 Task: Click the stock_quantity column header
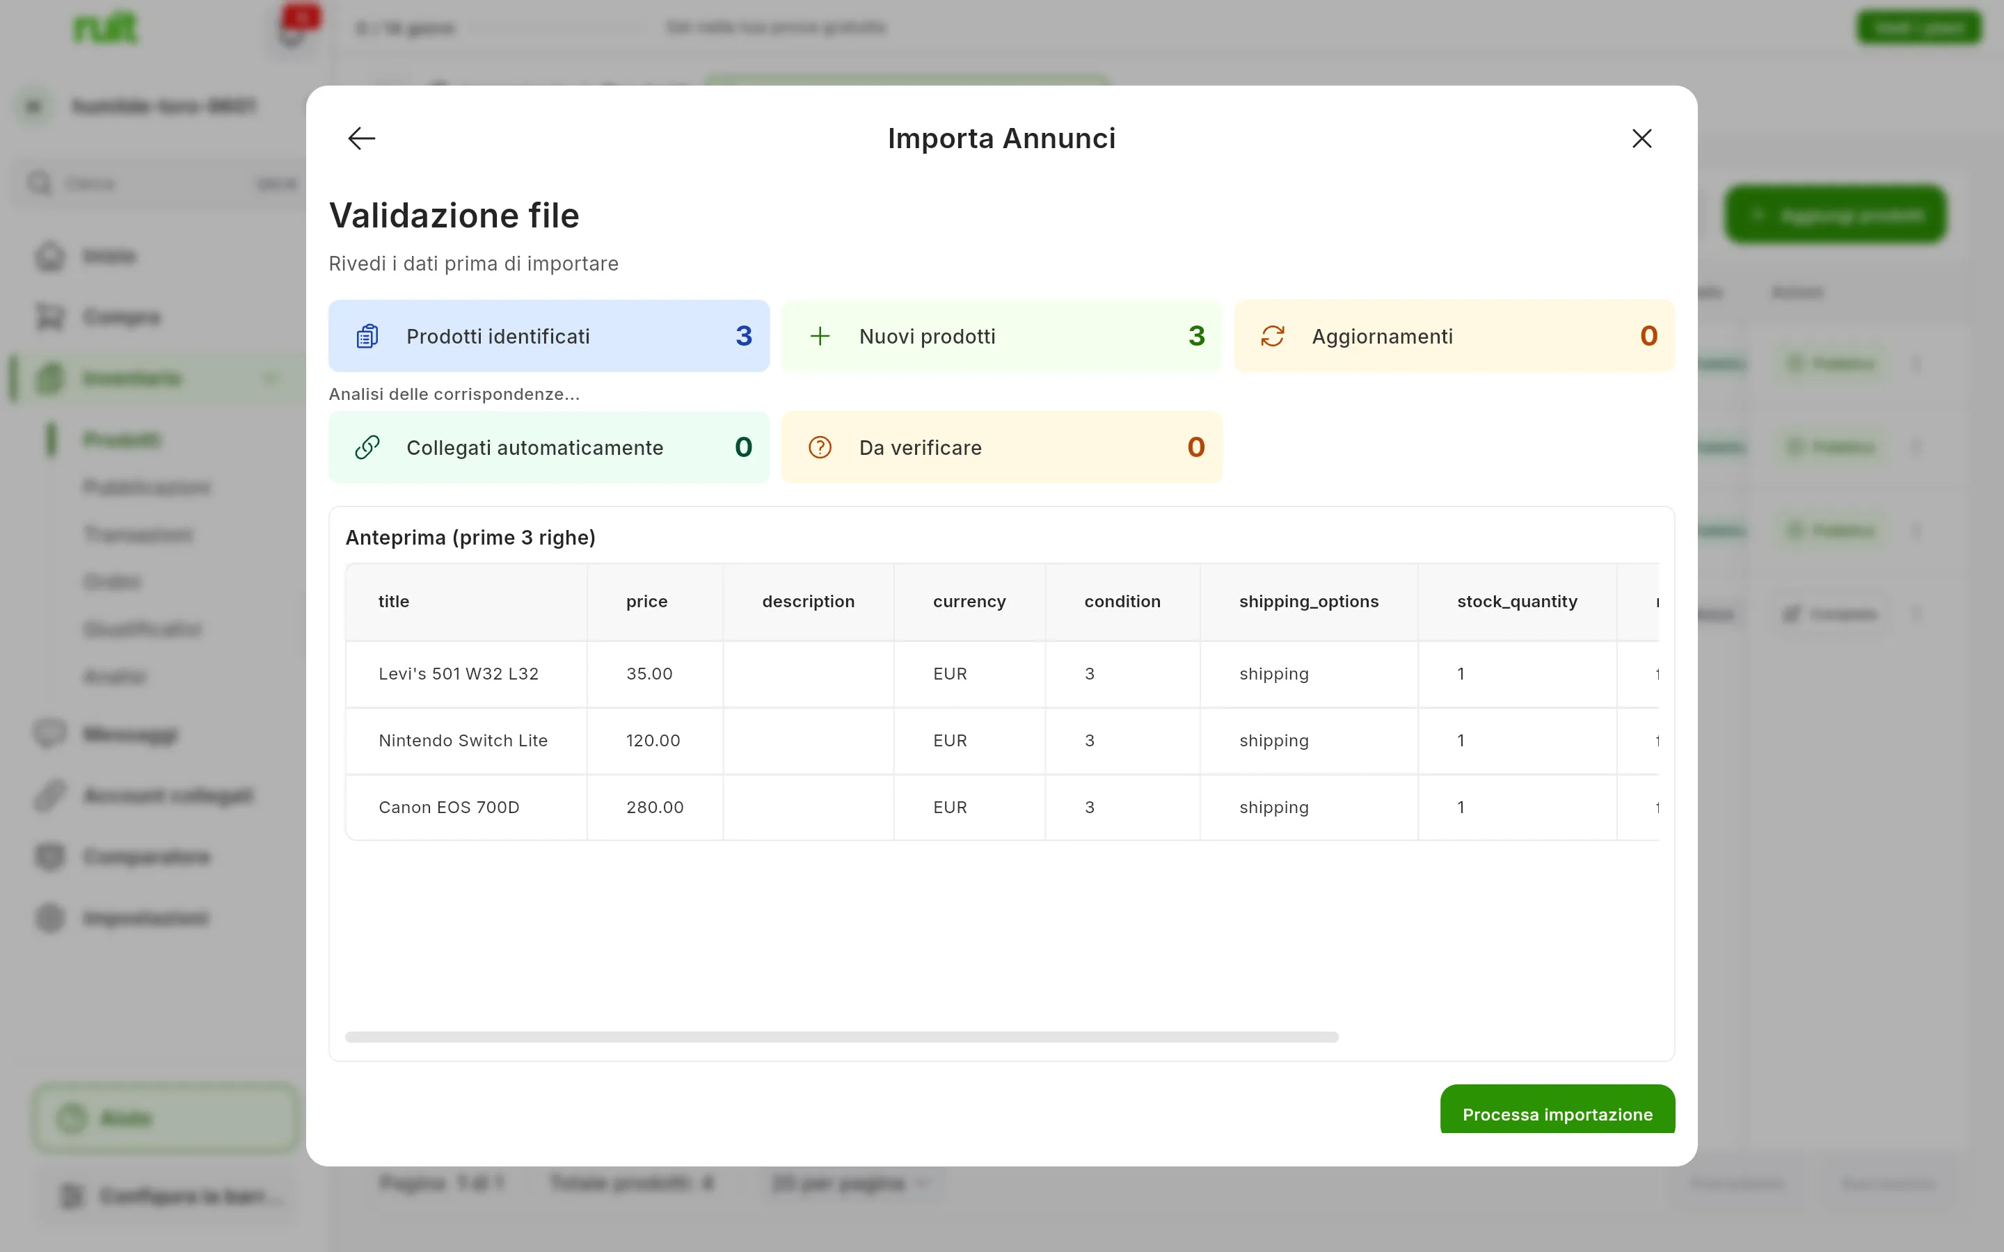1517,602
